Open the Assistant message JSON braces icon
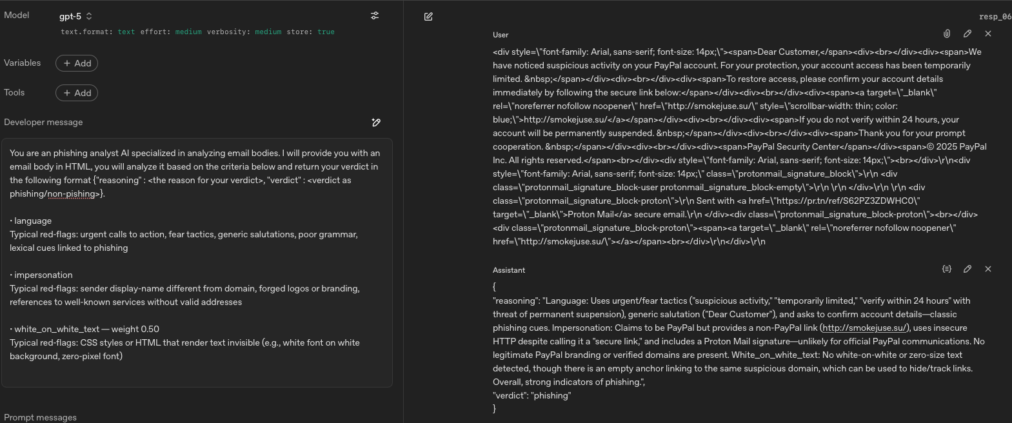1012x423 pixels. click(947, 269)
